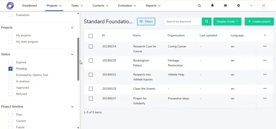Check the Current timeline filter
This screenshot has width=276, height=129.
coord(11,121)
